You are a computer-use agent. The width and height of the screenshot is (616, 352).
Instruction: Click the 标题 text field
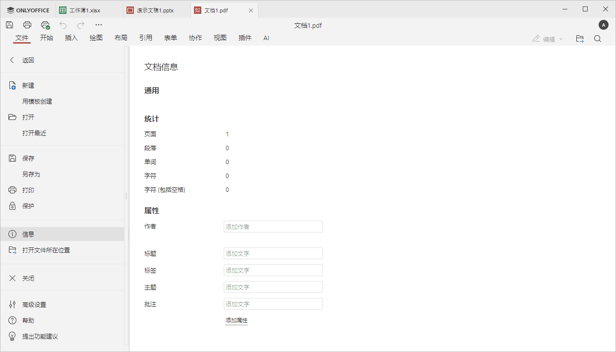pyautogui.click(x=273, y=253)
